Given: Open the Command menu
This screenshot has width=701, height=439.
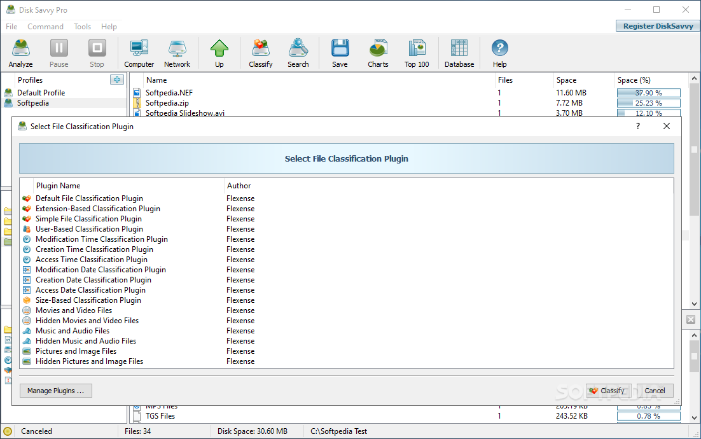Looking at the screenshot, I should coord(46,26).
